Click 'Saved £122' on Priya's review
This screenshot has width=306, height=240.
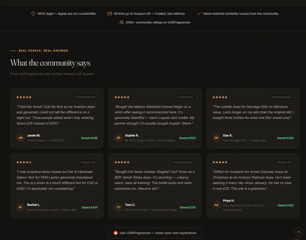[x=285, y=205]
